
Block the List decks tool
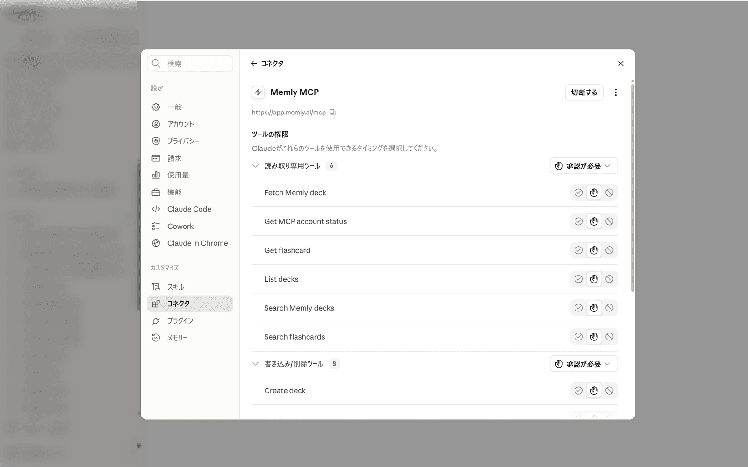[x=609, y=279]
